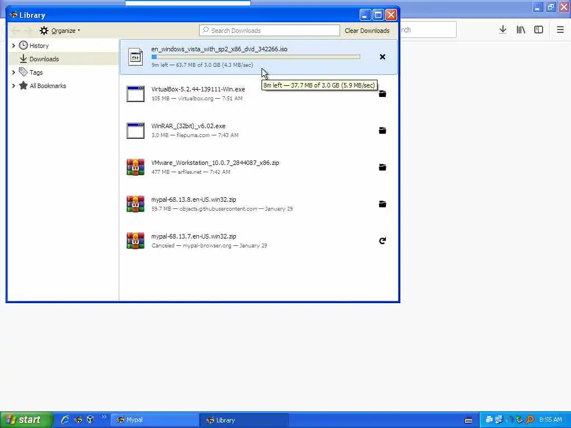
Task: Click the VMware zip archive icon
Action: click(x=136, y=167)
